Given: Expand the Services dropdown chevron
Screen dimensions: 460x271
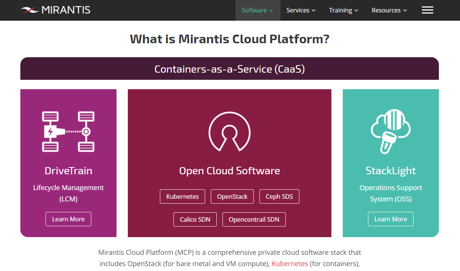Looking at the screenshot, I should point(314,11).
